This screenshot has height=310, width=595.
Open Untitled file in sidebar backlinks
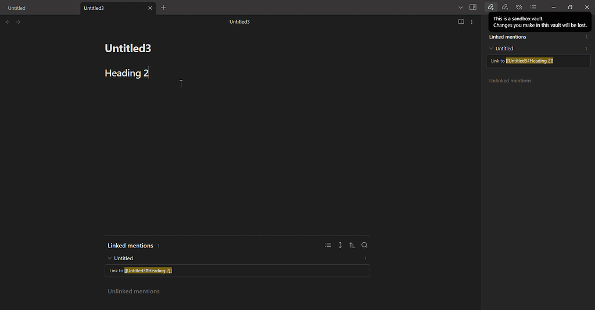pyautogui.click(x=504, y=49)
